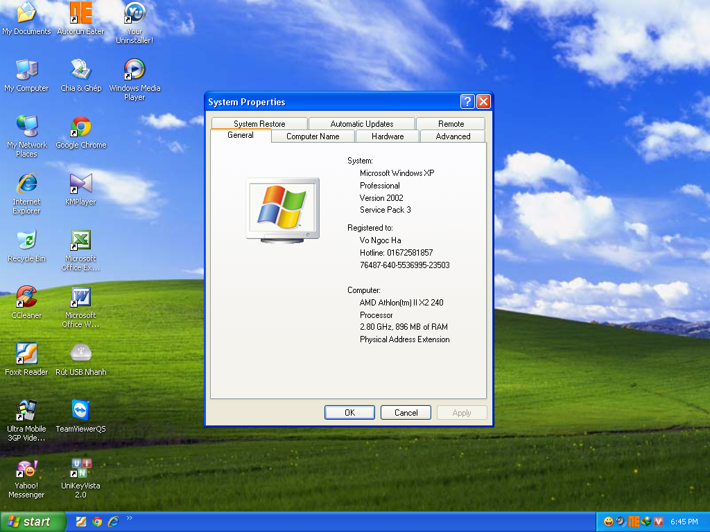
Task: Click Autorun Eater tray icon
Action: pos(634,522)
